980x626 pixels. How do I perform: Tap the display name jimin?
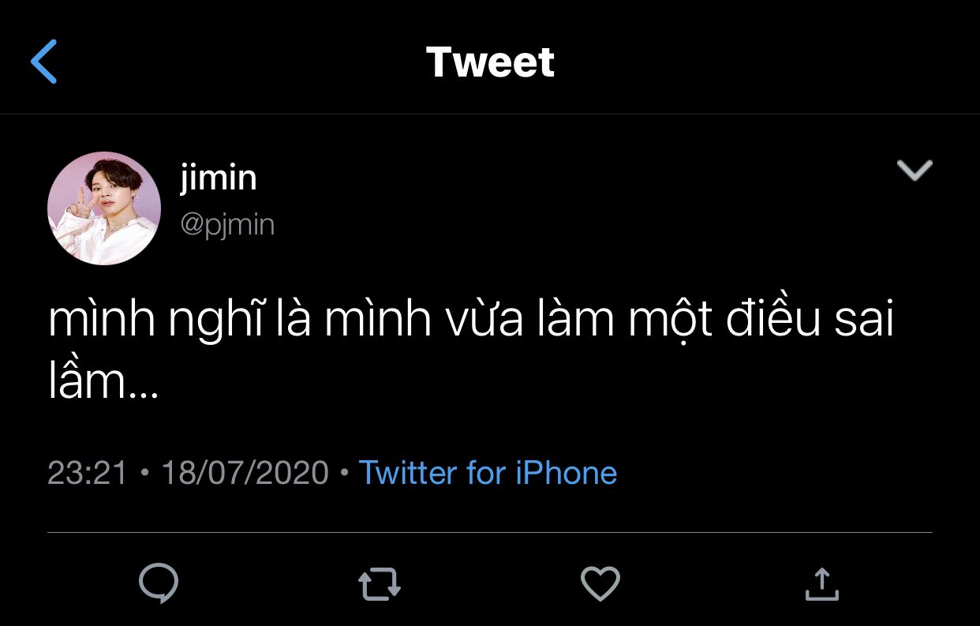pos(219,177)
